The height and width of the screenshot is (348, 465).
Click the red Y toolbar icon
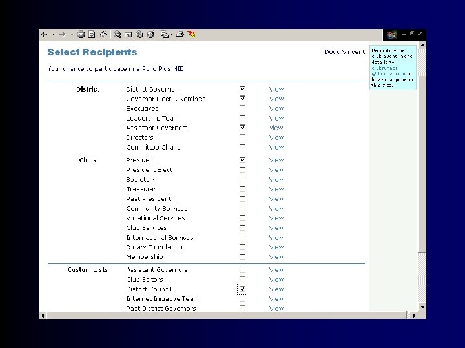[192, 35]
